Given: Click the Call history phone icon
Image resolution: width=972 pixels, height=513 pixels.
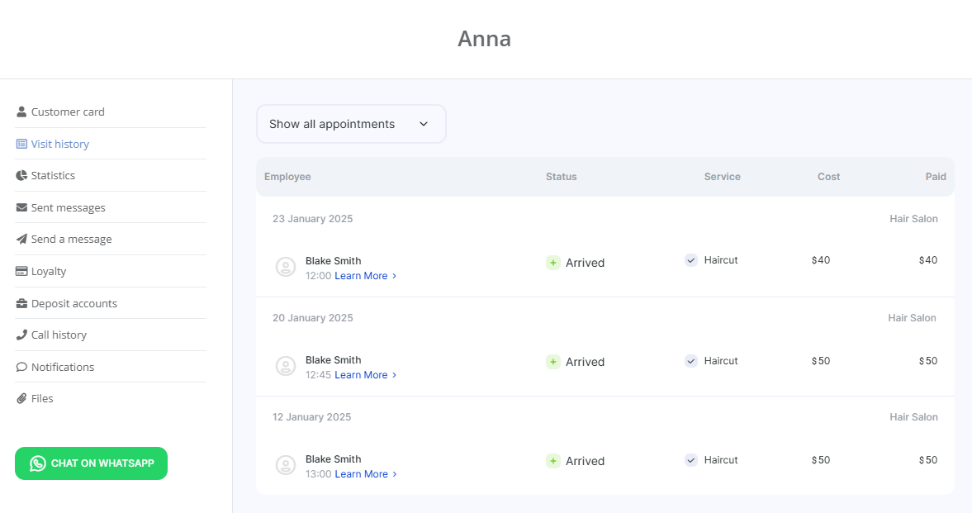Looking at the screenshot, I should pos(21,335).
